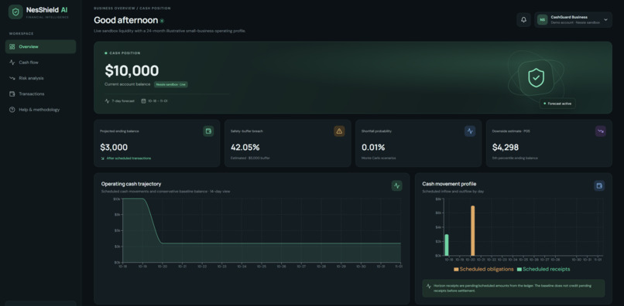Open Help & methodology
624x306 pixels.
[x=40, y=110]
